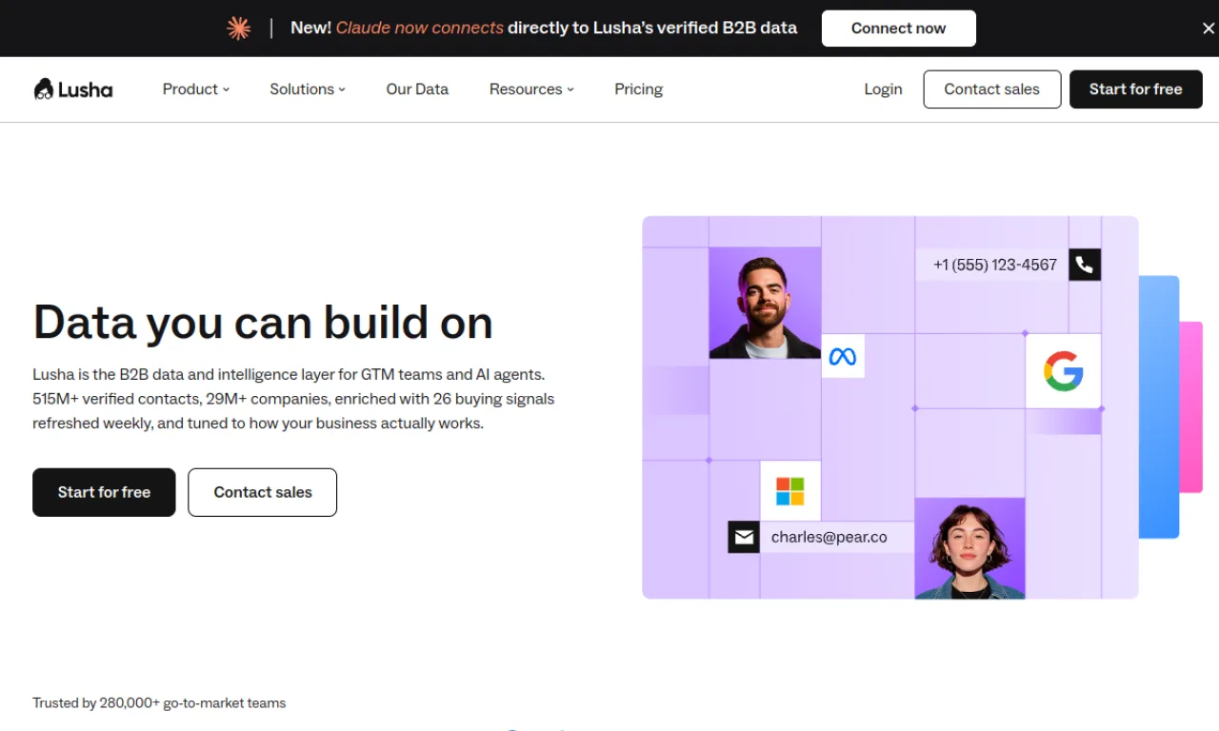Click the Lusha logo in header
The width and height of the screenshot is (1219, 731).
(x=73, y=89)
